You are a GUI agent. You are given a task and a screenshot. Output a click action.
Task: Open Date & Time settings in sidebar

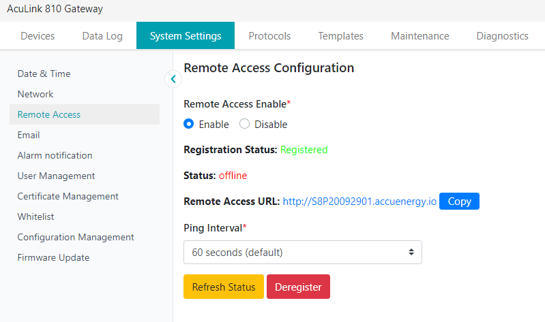[44, 74]
